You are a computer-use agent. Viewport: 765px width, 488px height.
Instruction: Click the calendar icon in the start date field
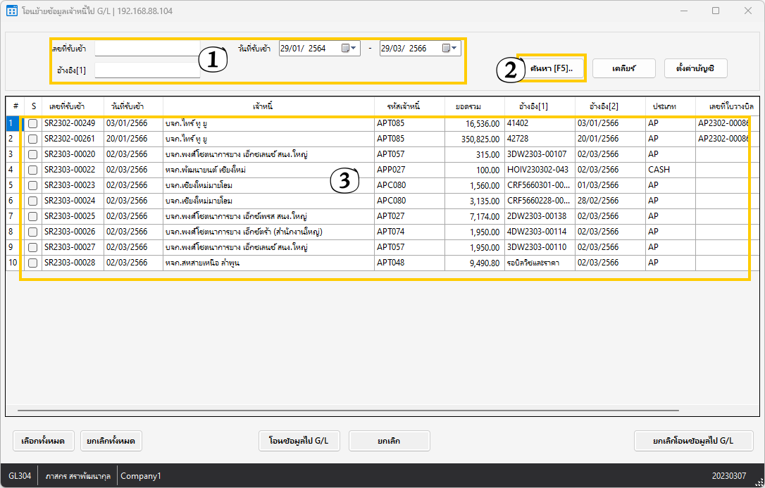pos(345,49)
